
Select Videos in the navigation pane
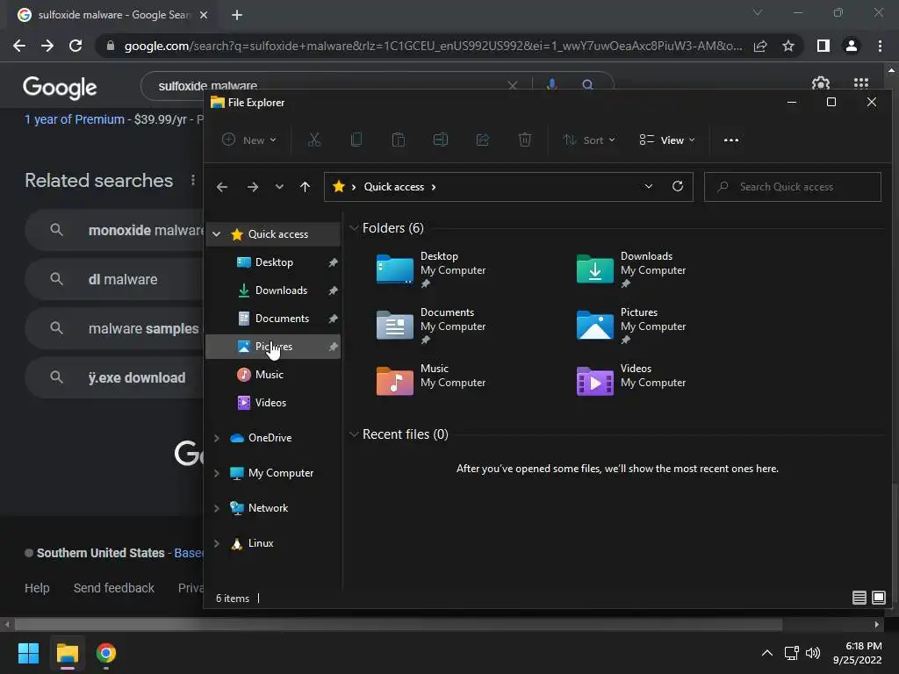point(274,403)
